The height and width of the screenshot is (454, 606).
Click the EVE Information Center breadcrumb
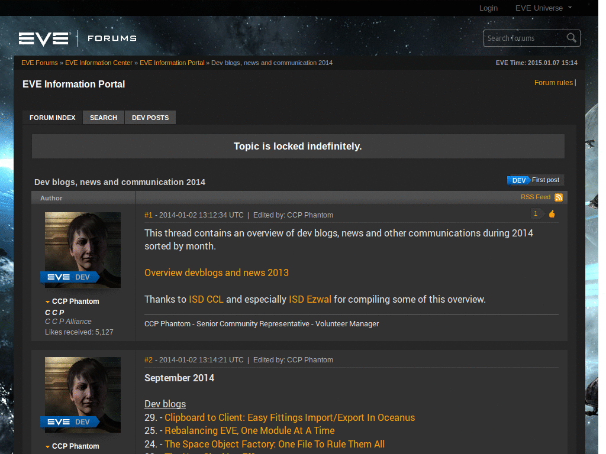[x=99, y=63]
